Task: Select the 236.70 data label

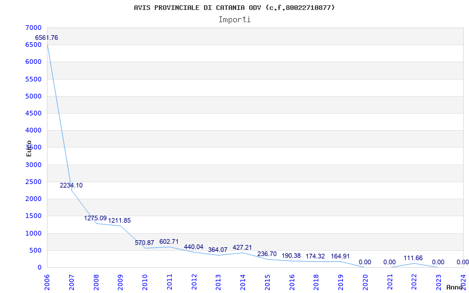Action: point(267,254)
